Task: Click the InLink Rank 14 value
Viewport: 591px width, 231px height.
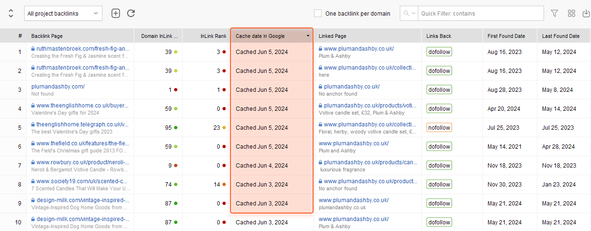Action: click(x=217, y=184)
